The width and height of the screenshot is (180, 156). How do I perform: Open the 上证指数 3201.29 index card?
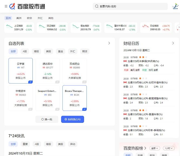pos(19,27)
